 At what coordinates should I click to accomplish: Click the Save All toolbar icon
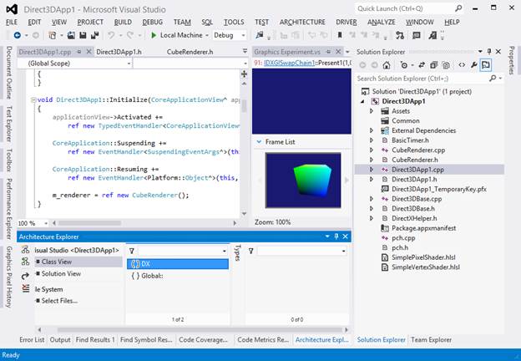(94, 35)
